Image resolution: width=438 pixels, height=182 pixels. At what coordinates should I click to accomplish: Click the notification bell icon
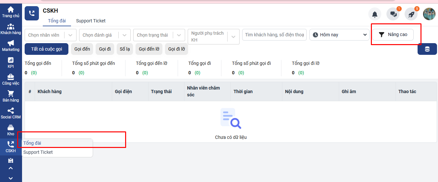tap(374, 14)
